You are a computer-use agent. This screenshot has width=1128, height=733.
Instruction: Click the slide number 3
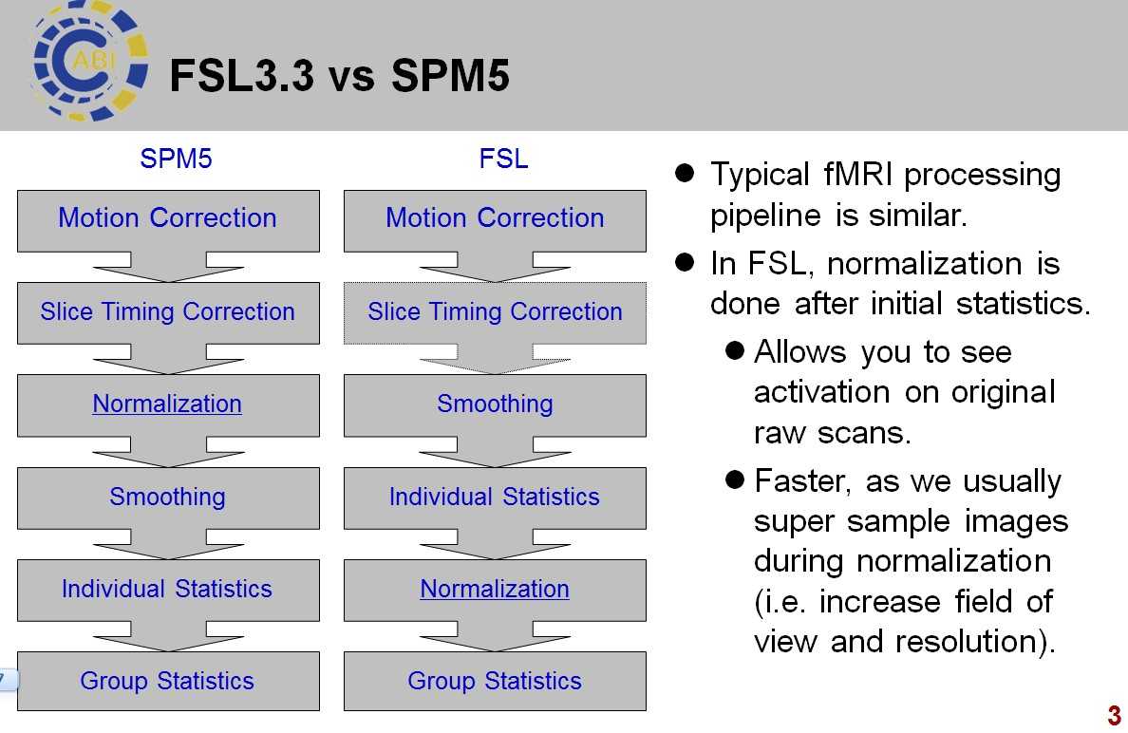[x=1115, y=716]
